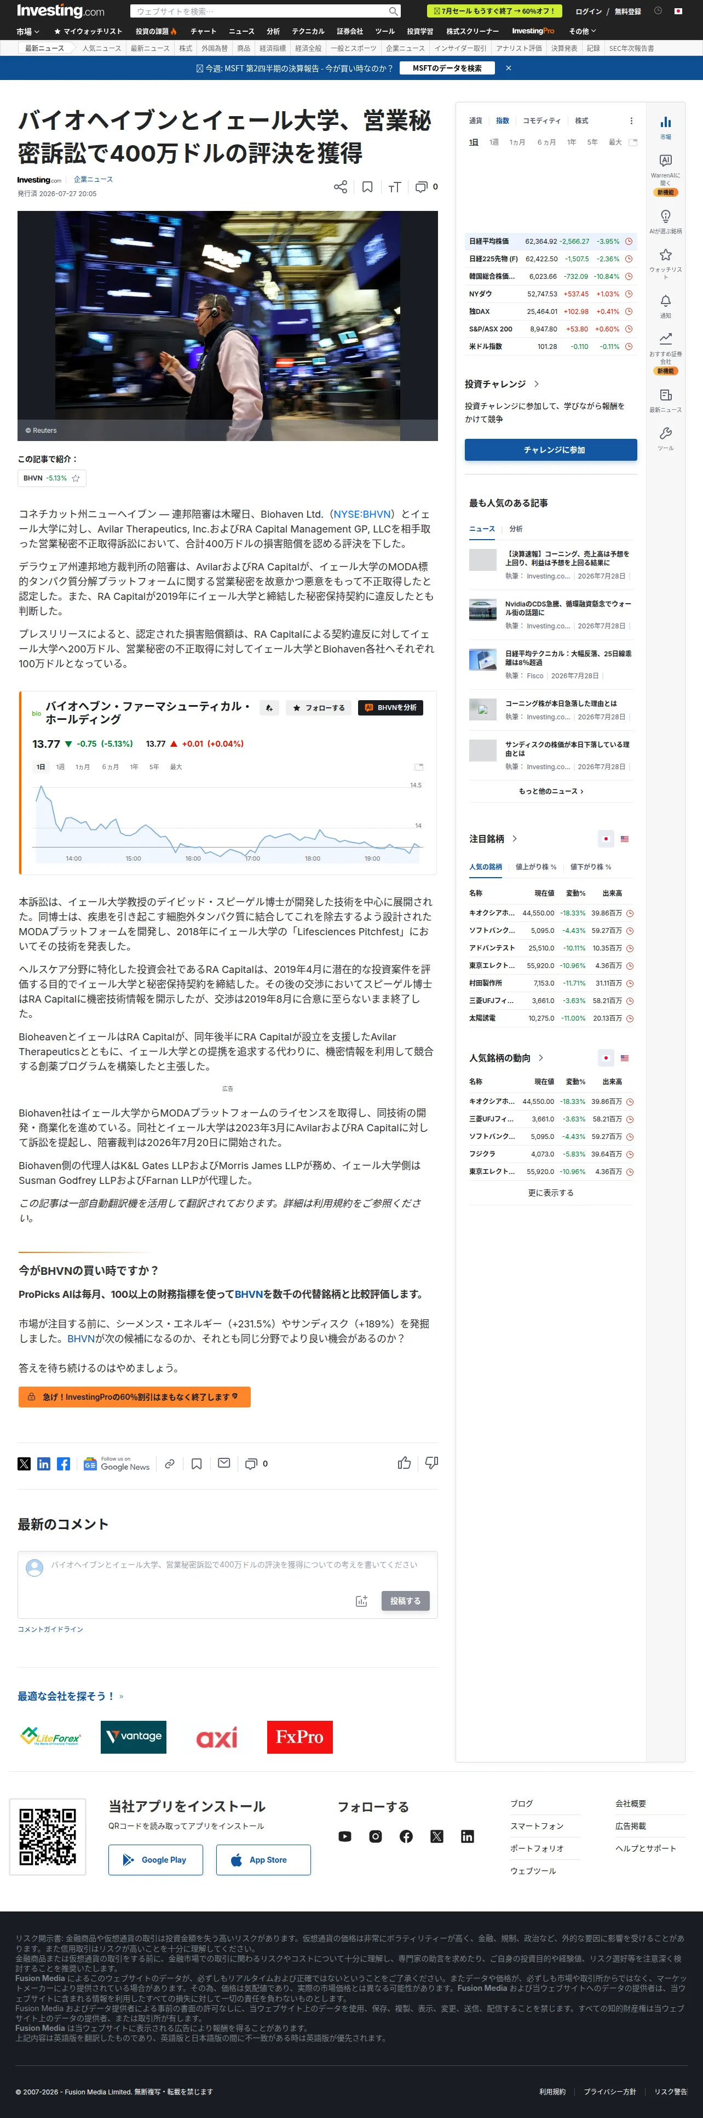Share the article on LinkedIn below the article
703x2118 pixels.
click(44, 1463)
